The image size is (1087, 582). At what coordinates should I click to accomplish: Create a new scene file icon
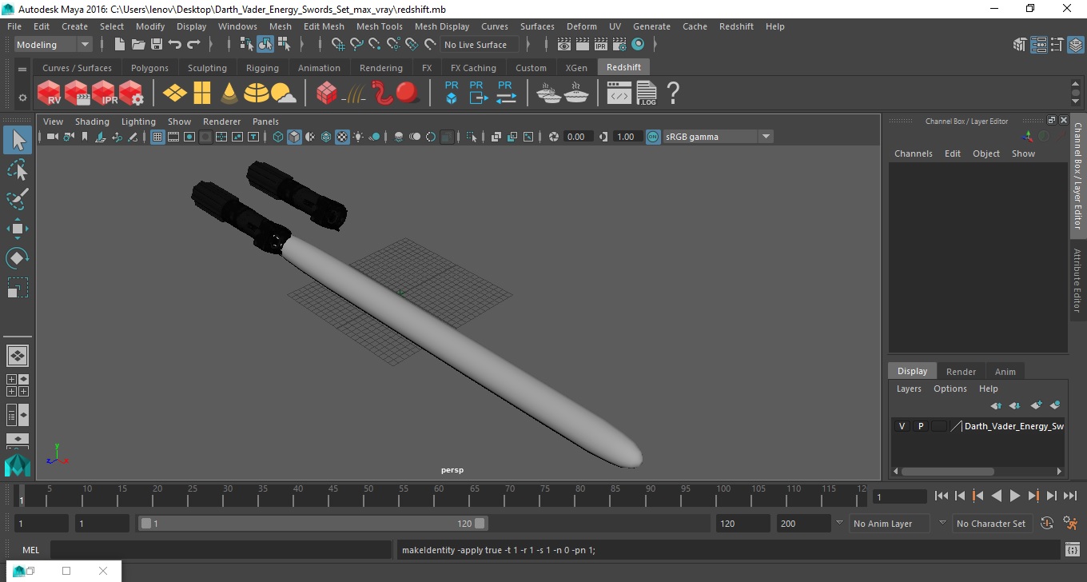click(x=120, y=45)
